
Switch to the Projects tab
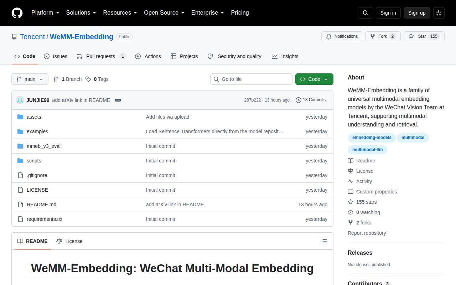coord(184,56)
